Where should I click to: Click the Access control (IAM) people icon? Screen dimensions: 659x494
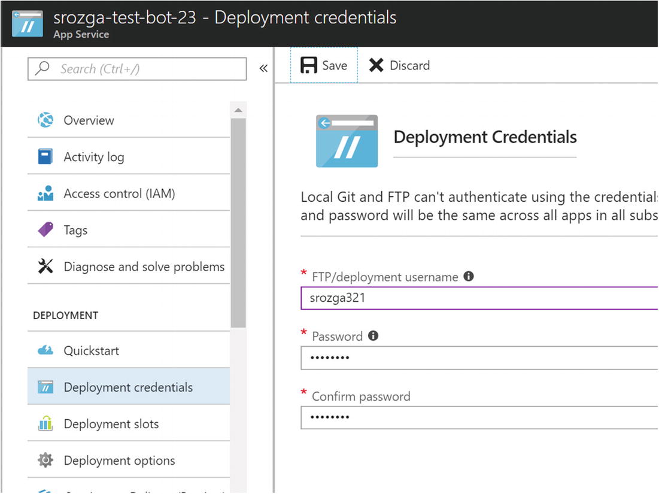[x=45, y=193]
